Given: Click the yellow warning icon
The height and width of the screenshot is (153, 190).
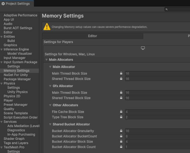Looking at the screenshot, I should (x=47, y=27).
